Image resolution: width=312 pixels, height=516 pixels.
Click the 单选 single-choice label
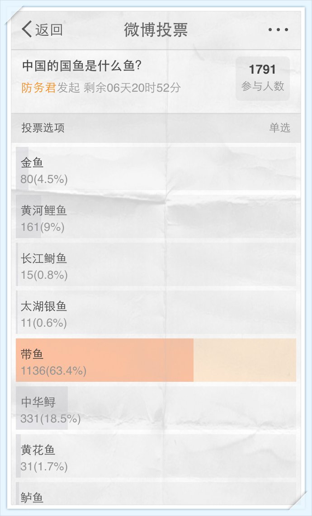click(279, 128)
